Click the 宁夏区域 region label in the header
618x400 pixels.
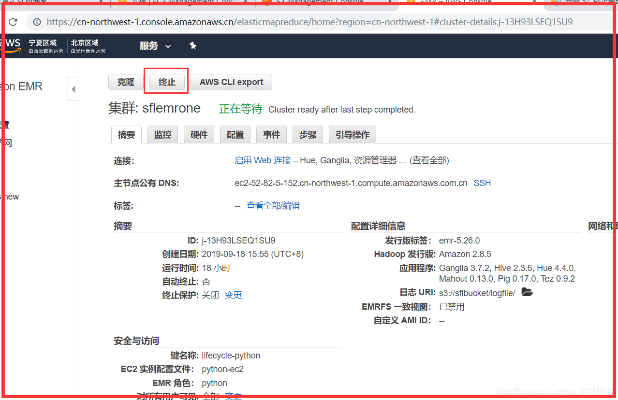click(x=43, y=43)
